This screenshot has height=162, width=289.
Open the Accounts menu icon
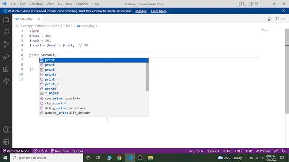coord(6,130)
